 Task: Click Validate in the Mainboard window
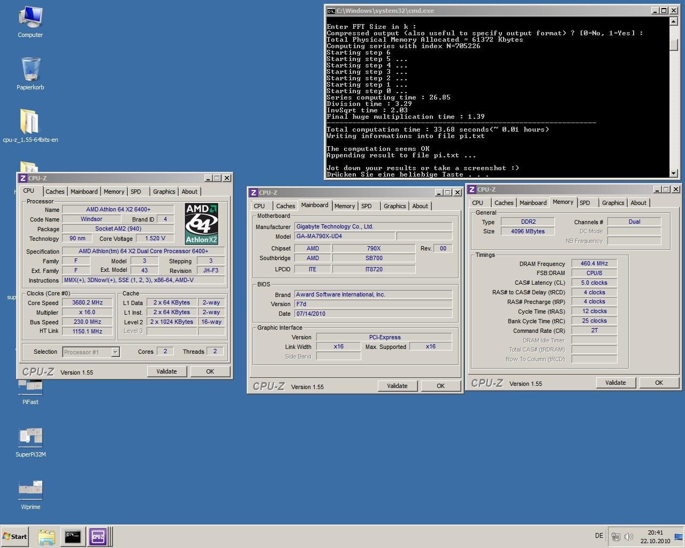click(x=397, y=386)
